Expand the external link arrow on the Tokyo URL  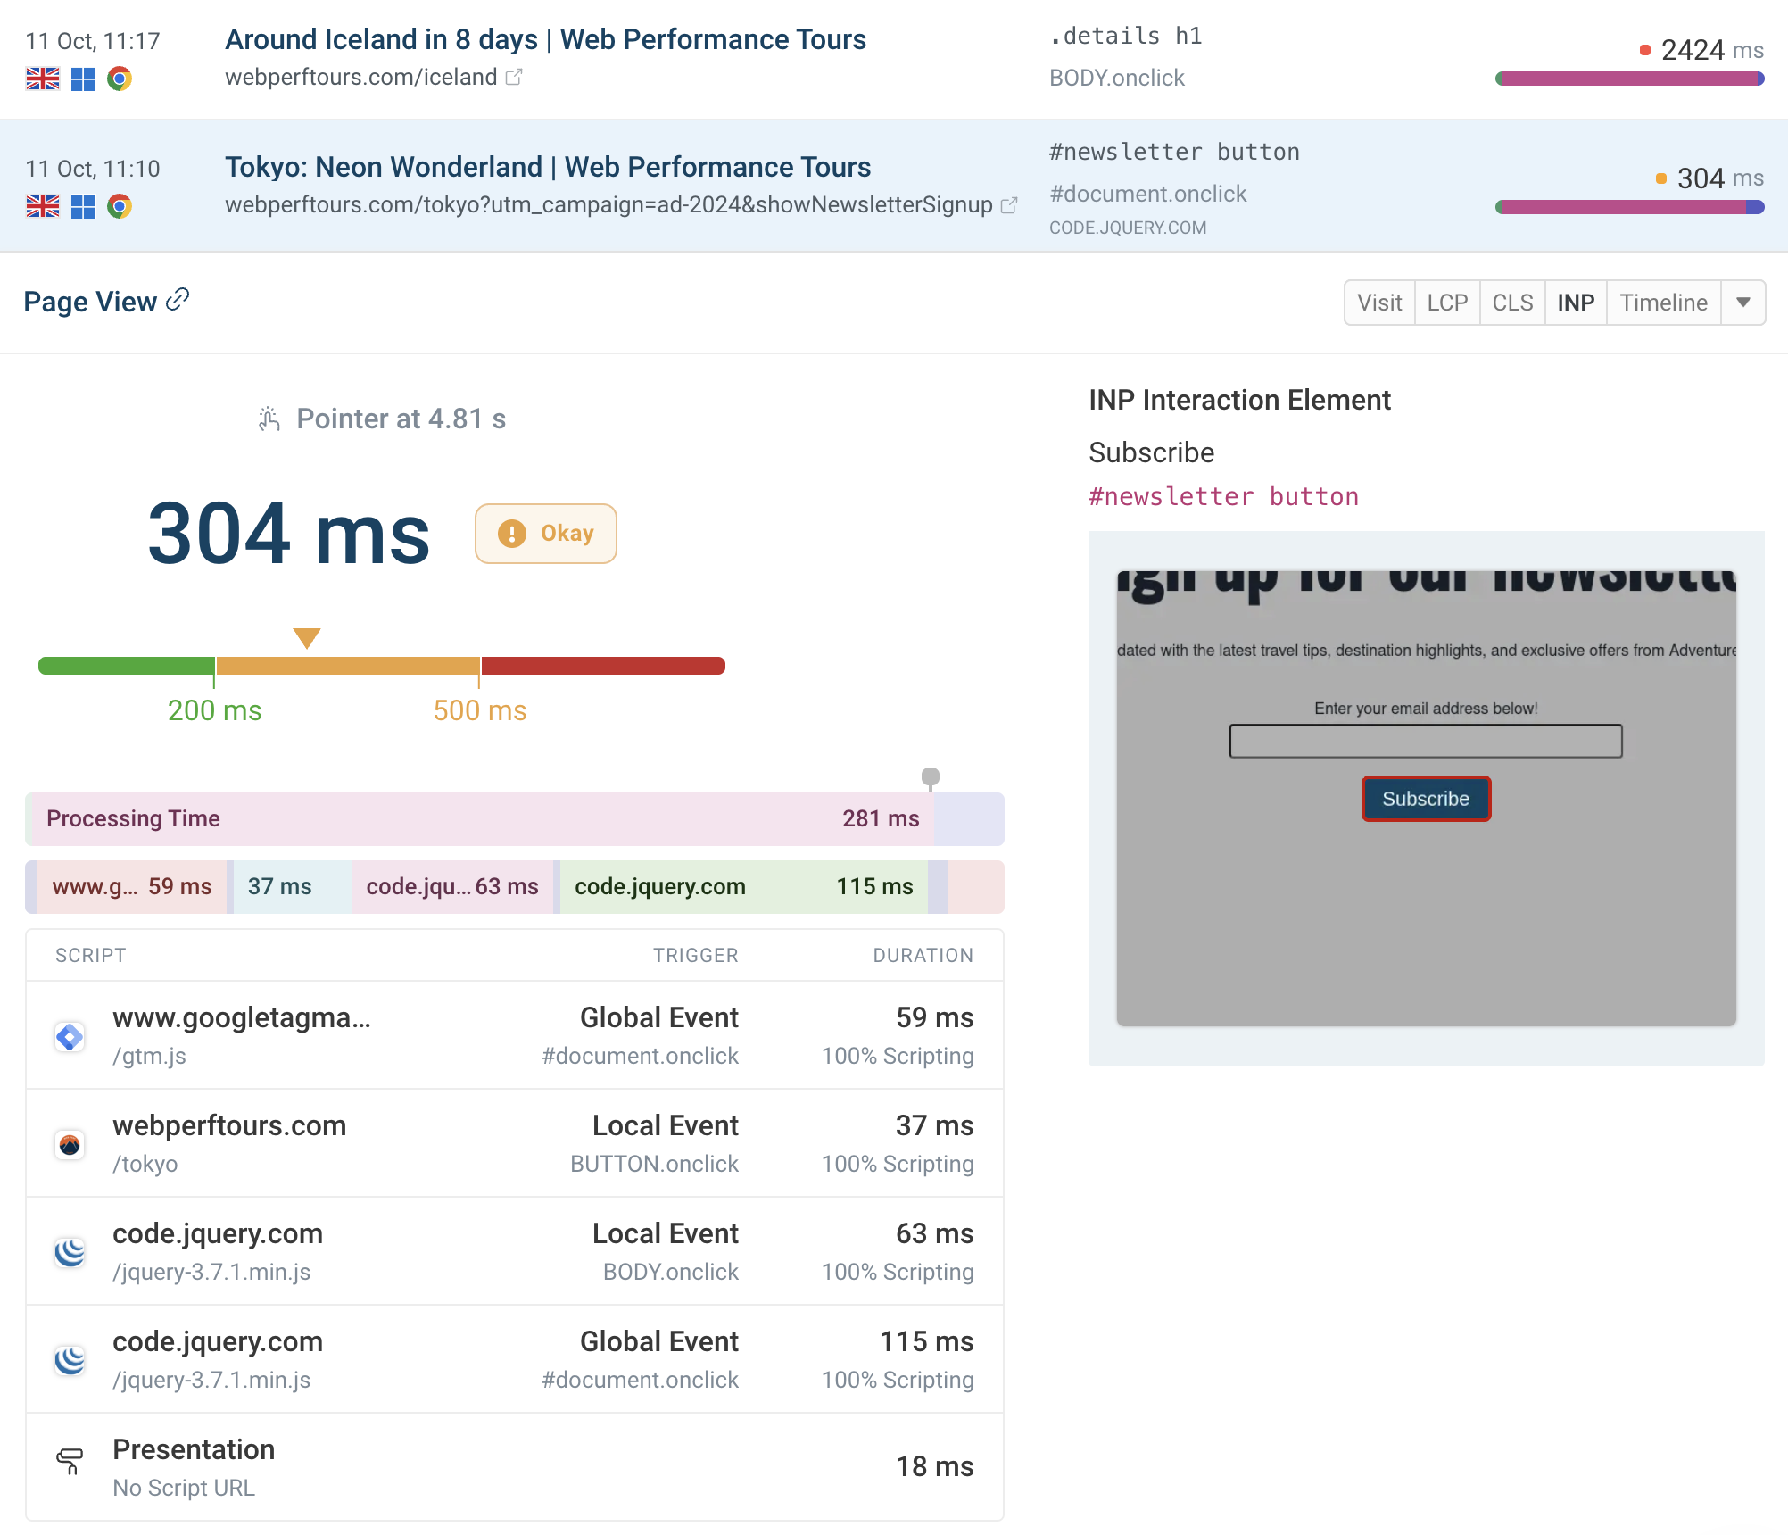(x=1009, y=205)
